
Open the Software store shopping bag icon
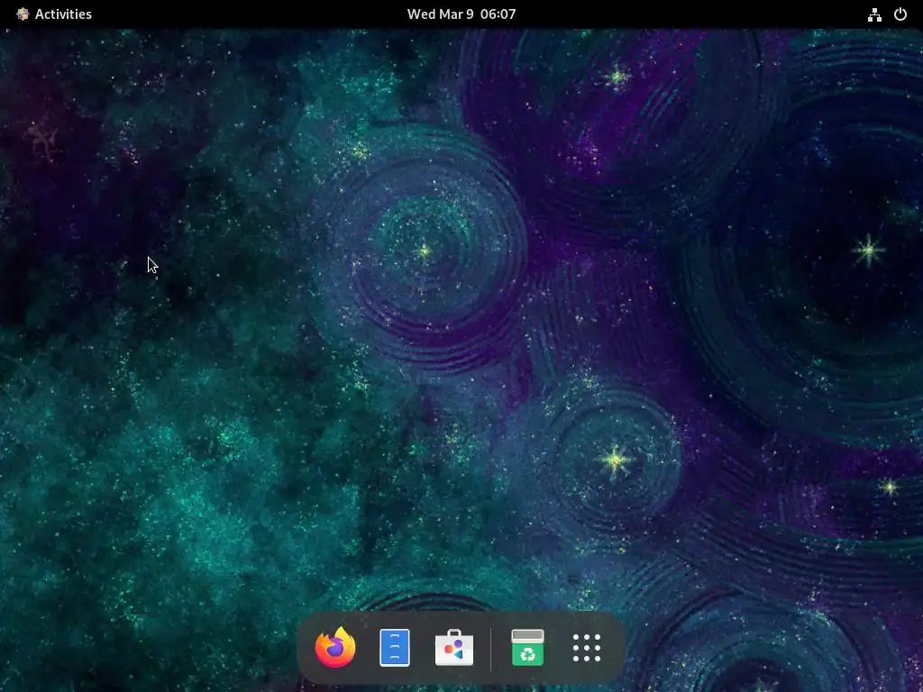click(454, 647)
